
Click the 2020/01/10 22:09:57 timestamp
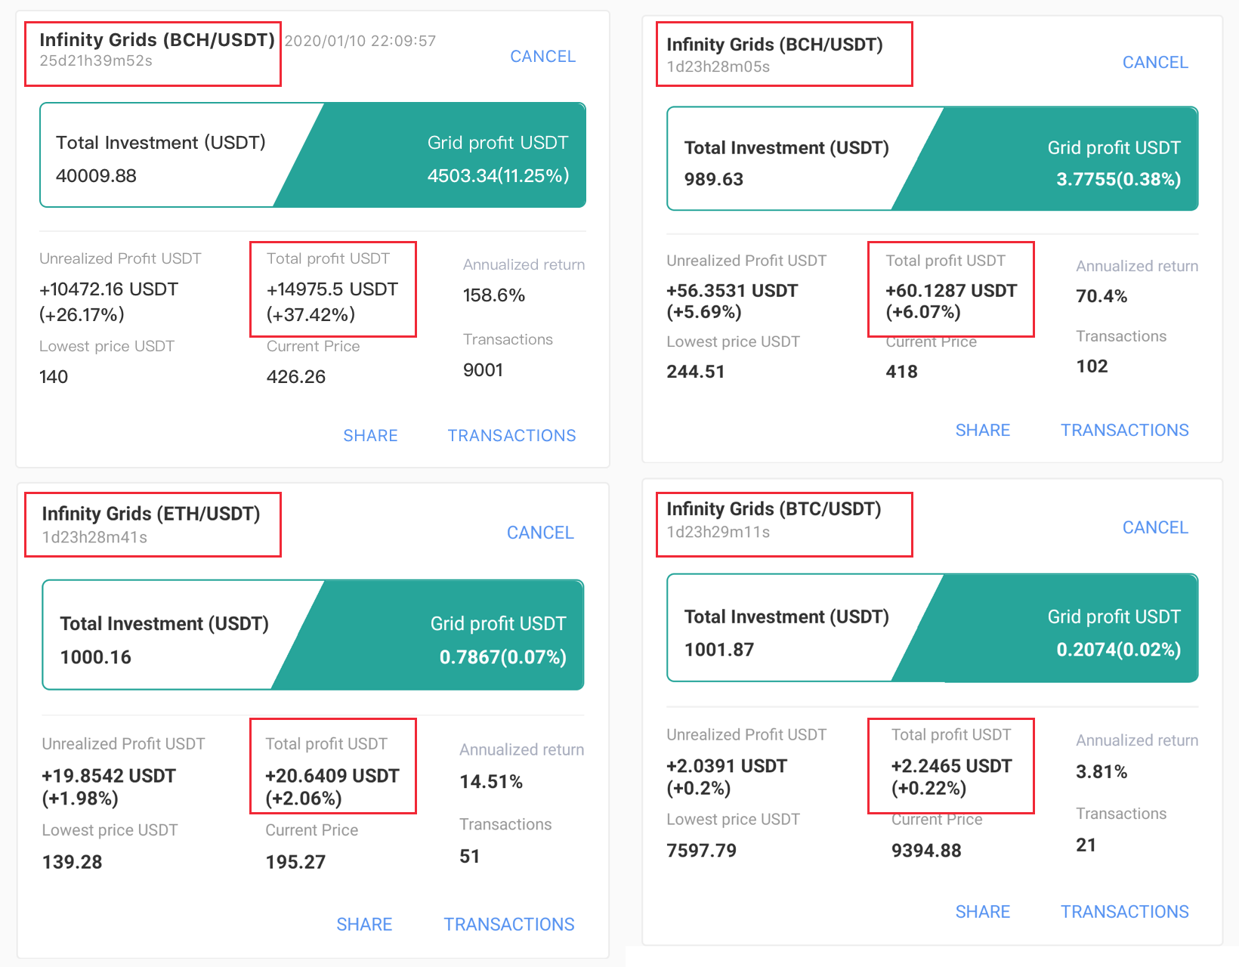(x=360, y=41)
